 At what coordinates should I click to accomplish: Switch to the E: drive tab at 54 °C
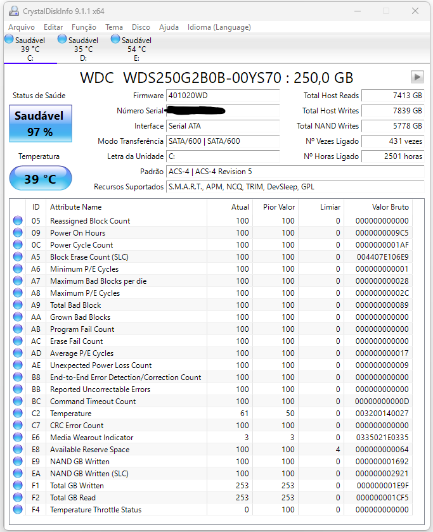(136, 49)
